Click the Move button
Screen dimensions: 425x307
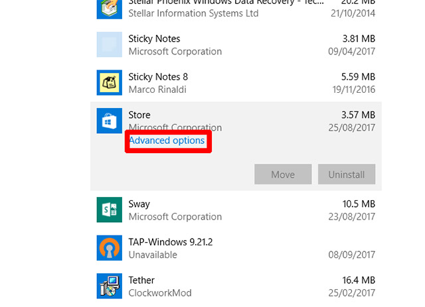283,174
